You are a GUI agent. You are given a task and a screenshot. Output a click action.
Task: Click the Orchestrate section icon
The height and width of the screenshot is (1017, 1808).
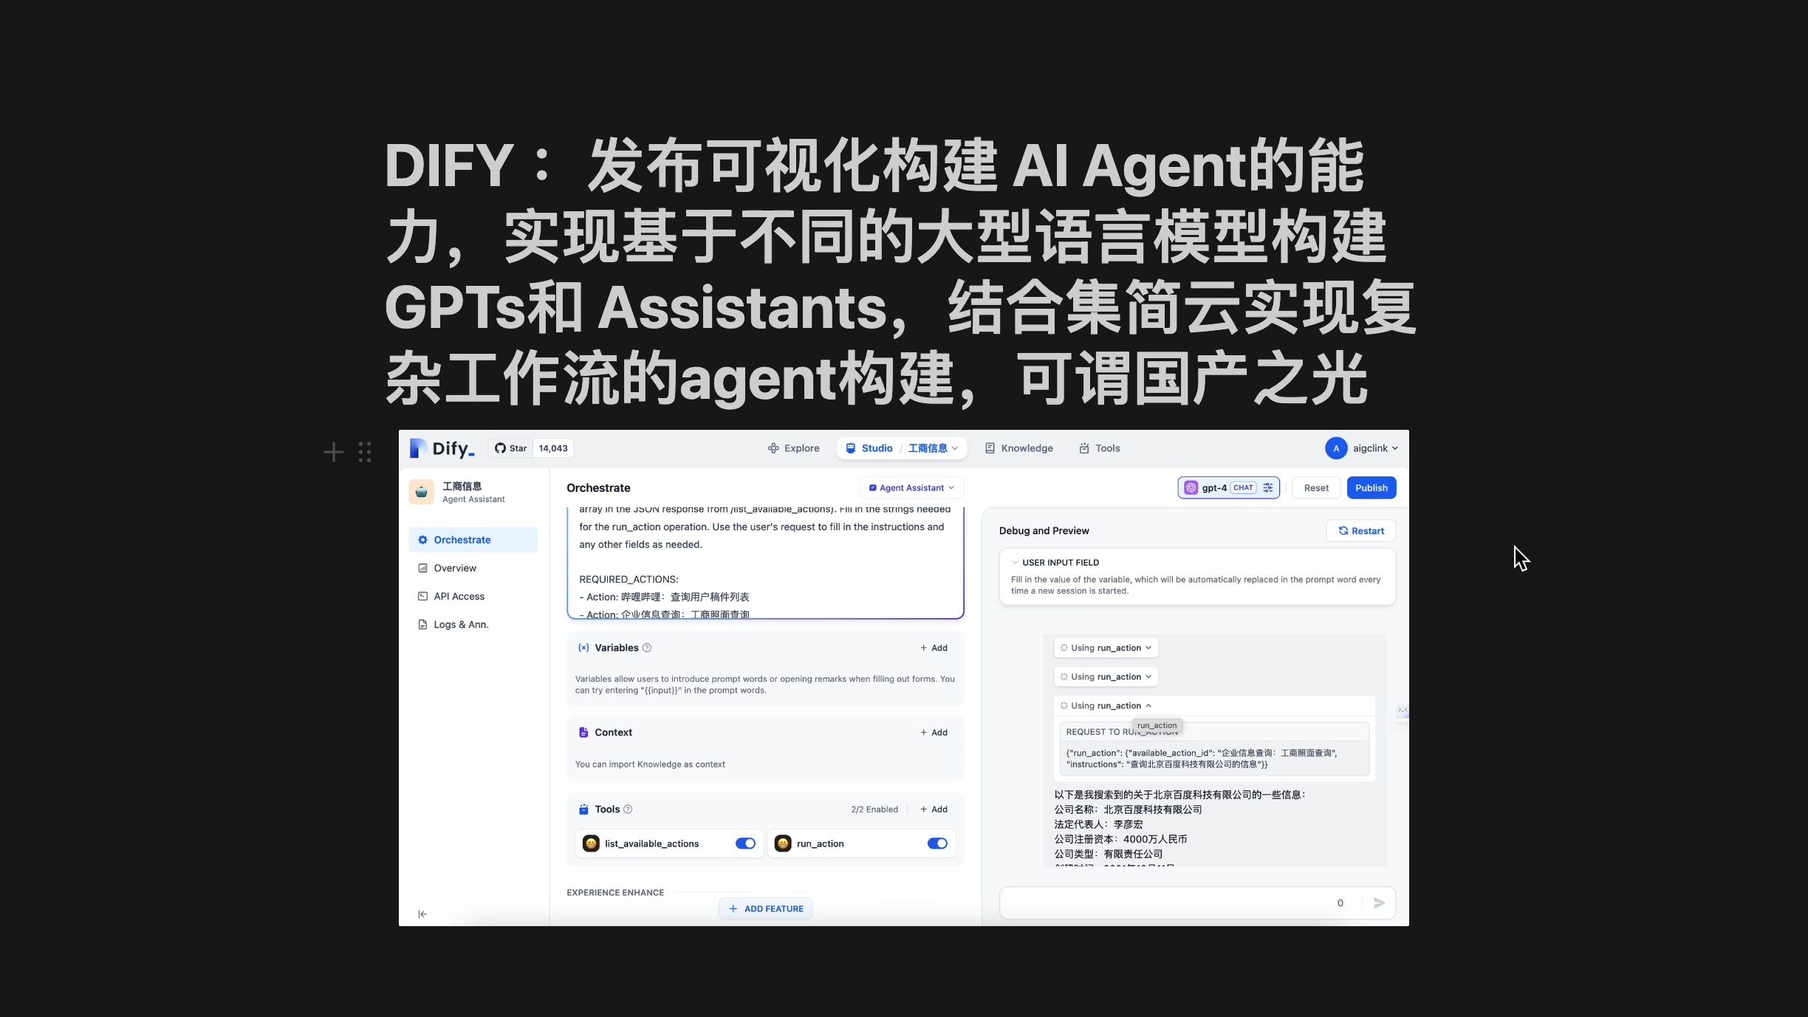pos(422,539)
